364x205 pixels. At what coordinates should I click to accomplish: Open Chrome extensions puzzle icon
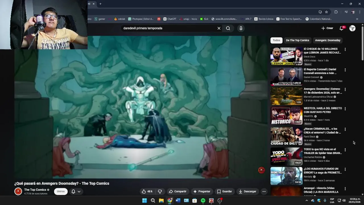(x=336, y=12)
